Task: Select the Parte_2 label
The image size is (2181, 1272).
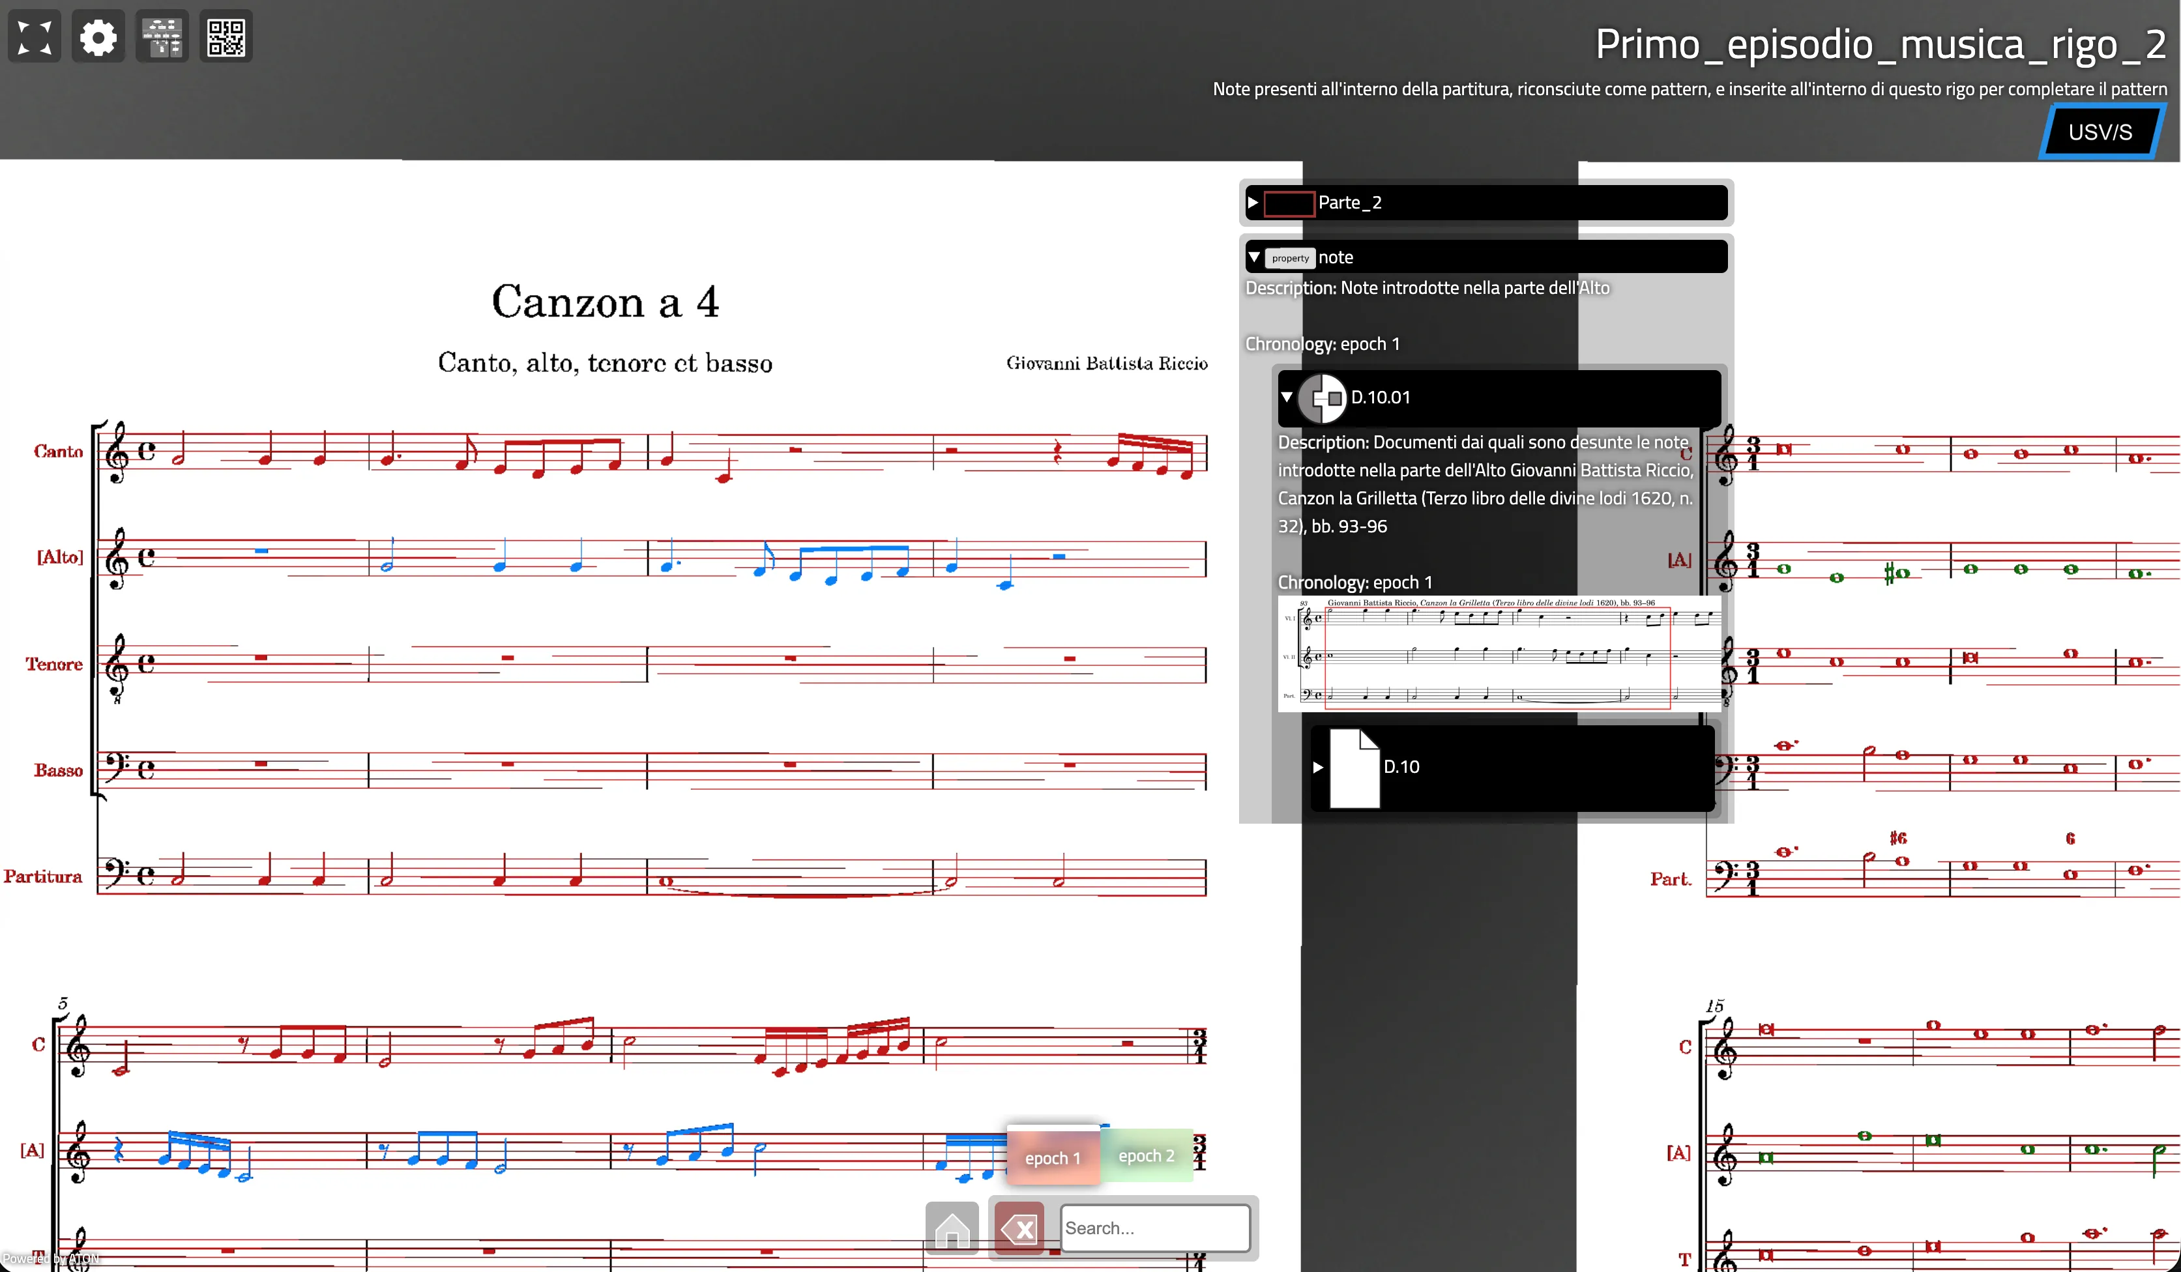Action: [1350, 203]
